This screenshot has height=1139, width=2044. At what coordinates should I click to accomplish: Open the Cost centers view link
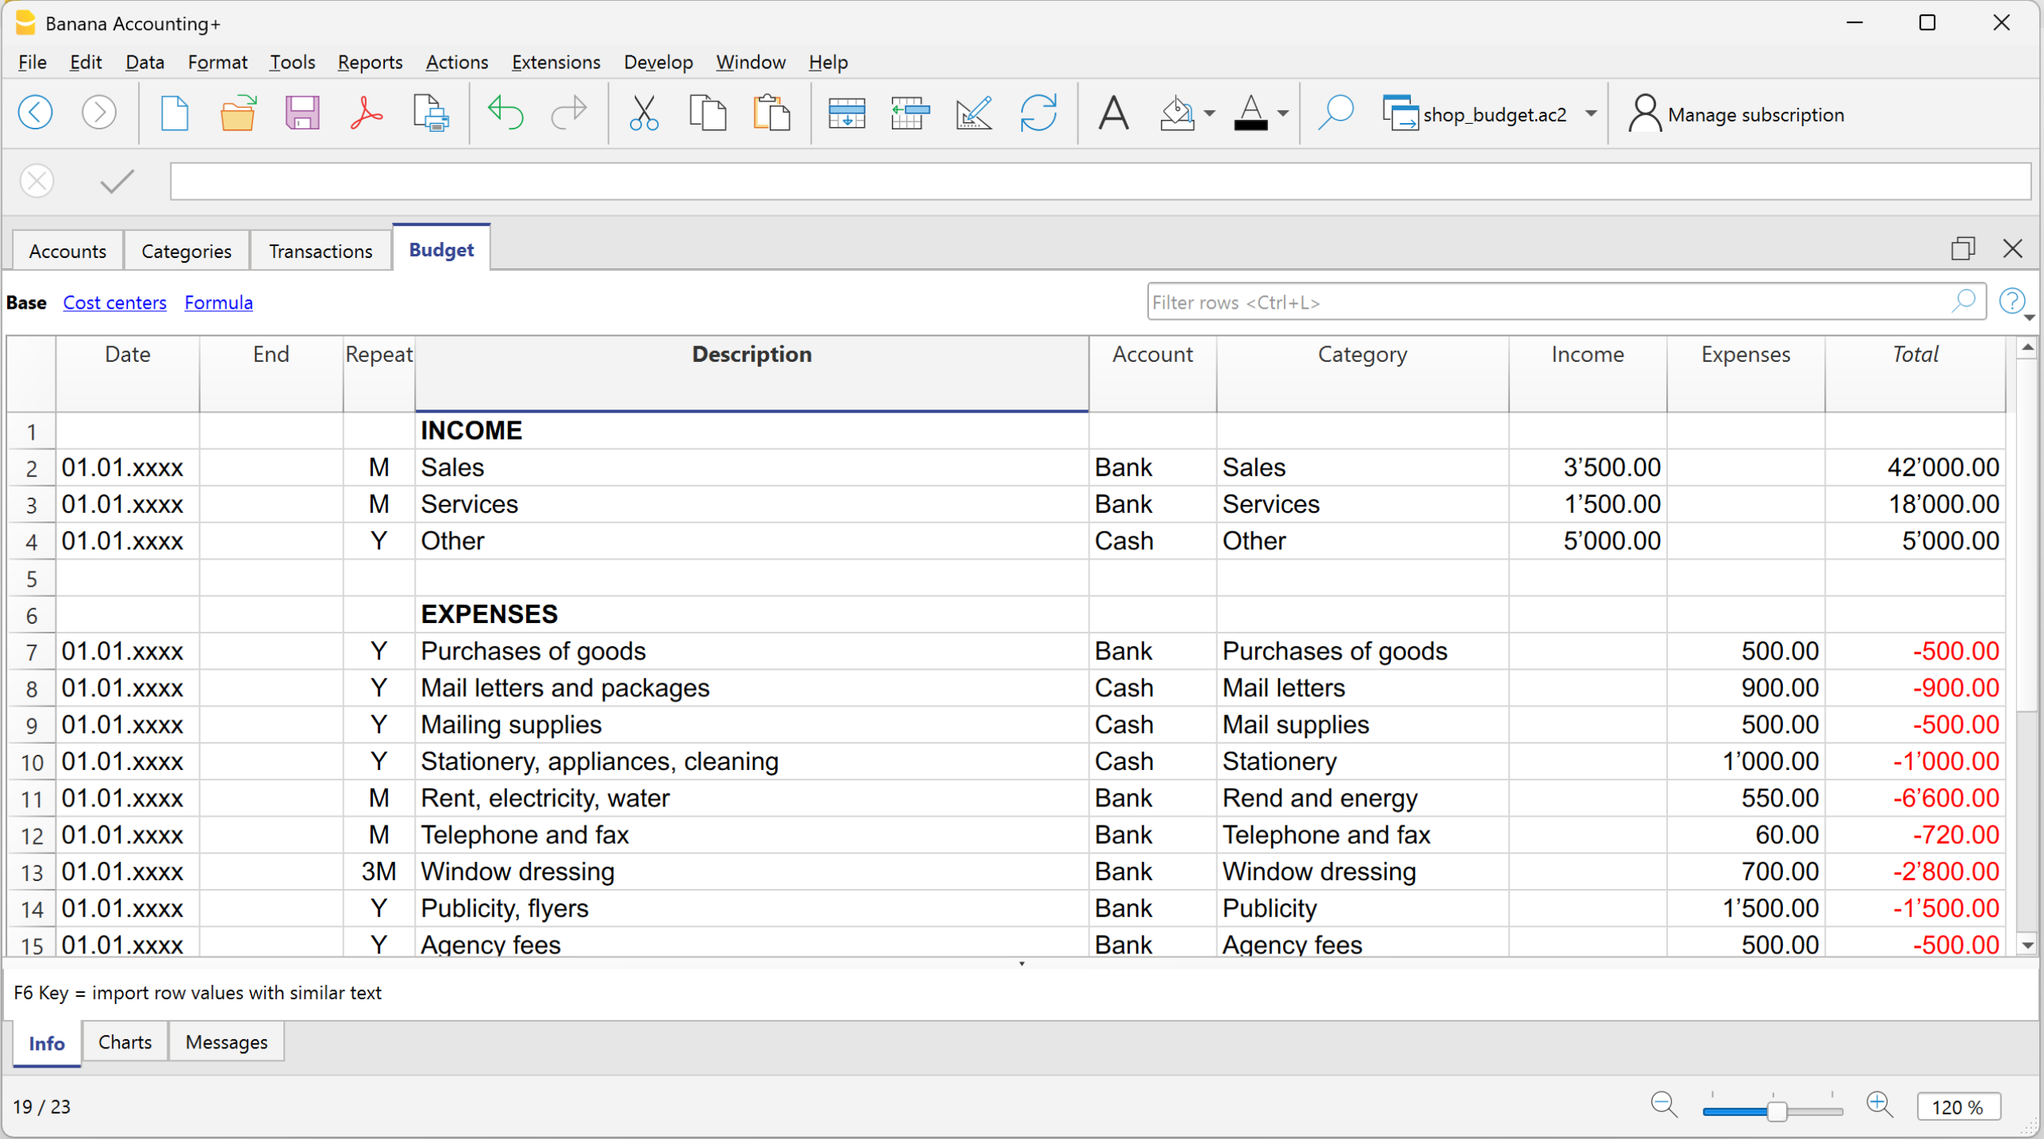[x=114, y=302]
